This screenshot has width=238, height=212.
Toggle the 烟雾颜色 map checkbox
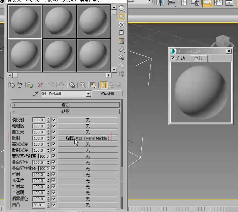(54, 199)
